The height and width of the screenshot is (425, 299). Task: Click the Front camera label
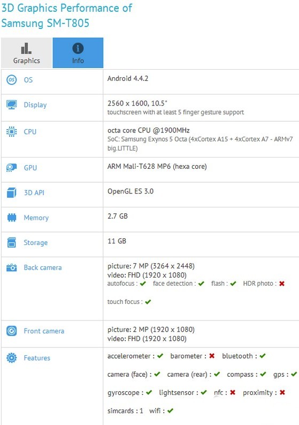tap(44, 331)
